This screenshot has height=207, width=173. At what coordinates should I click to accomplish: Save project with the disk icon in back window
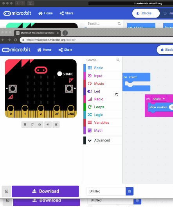tap(137, 201)
